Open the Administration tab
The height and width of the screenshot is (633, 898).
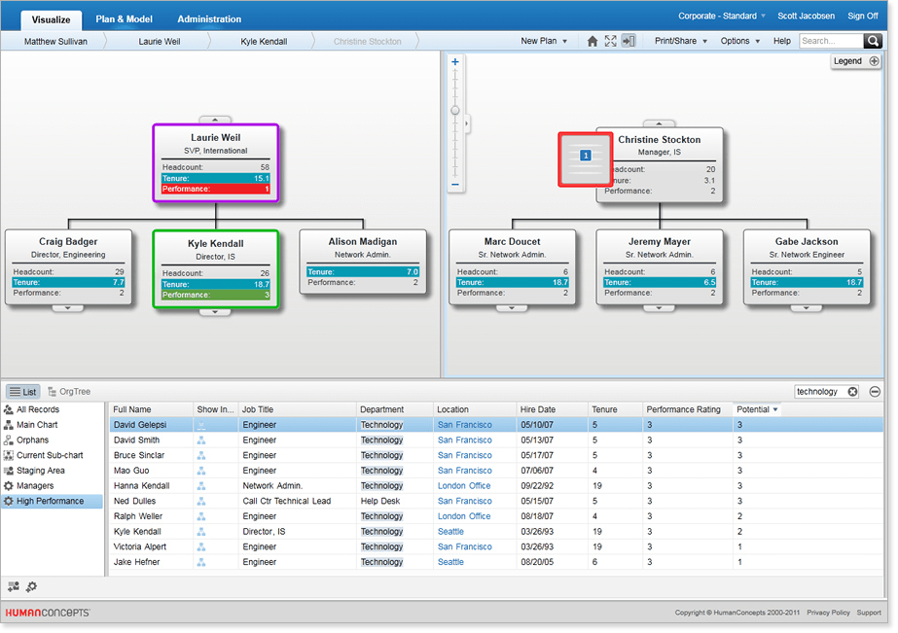[x=209, y=19]
